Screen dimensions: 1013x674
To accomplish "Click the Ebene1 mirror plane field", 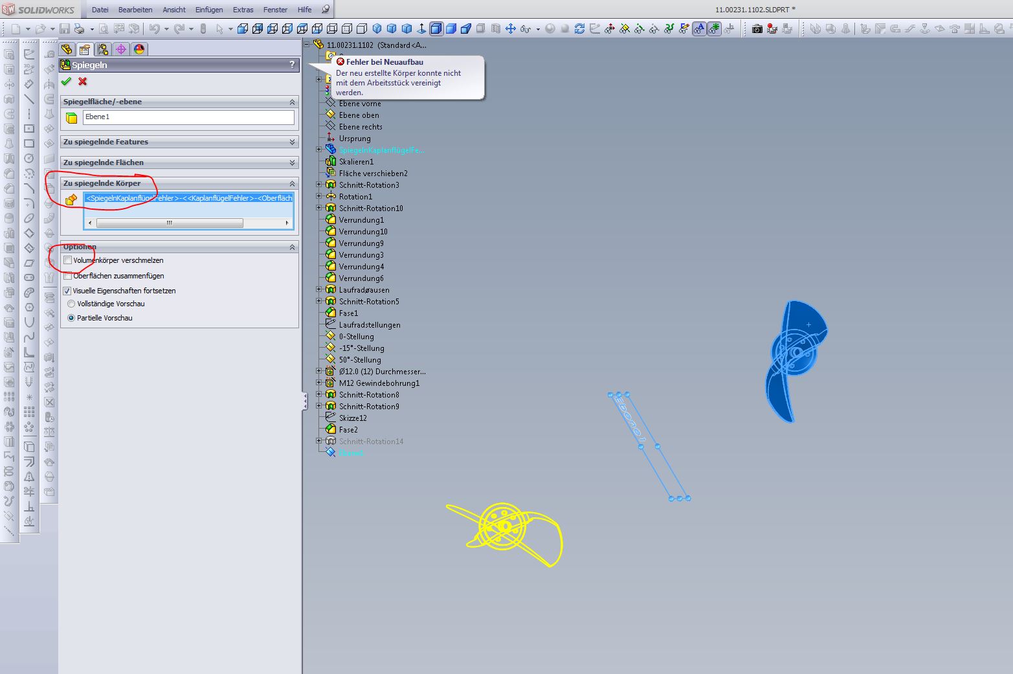I will coord(188,117).
